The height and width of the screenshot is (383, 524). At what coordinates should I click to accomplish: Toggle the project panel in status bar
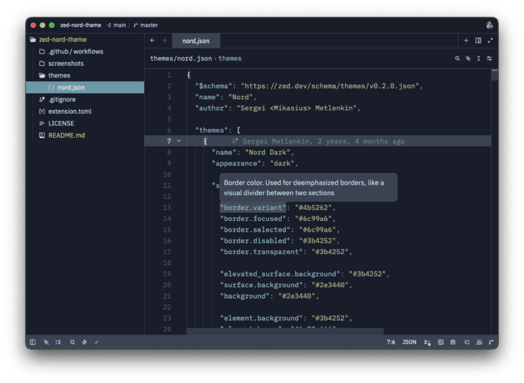(33, 342)
